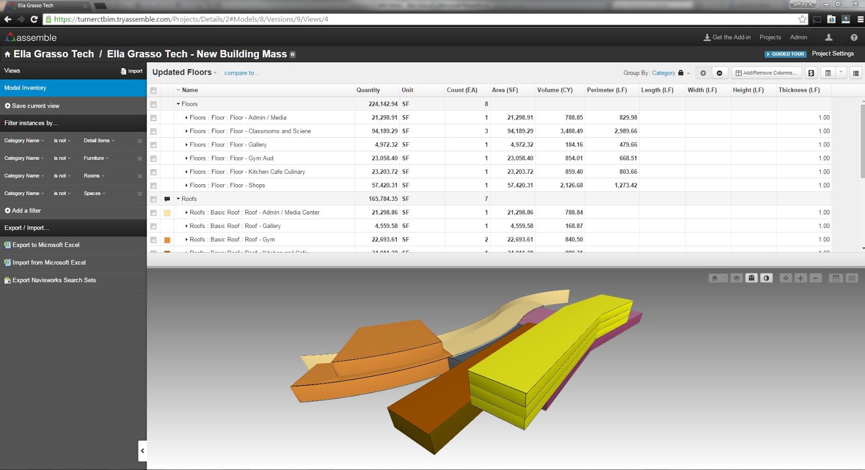Remove the Spaces filter
865x470 pixels.
coord(139,193)
